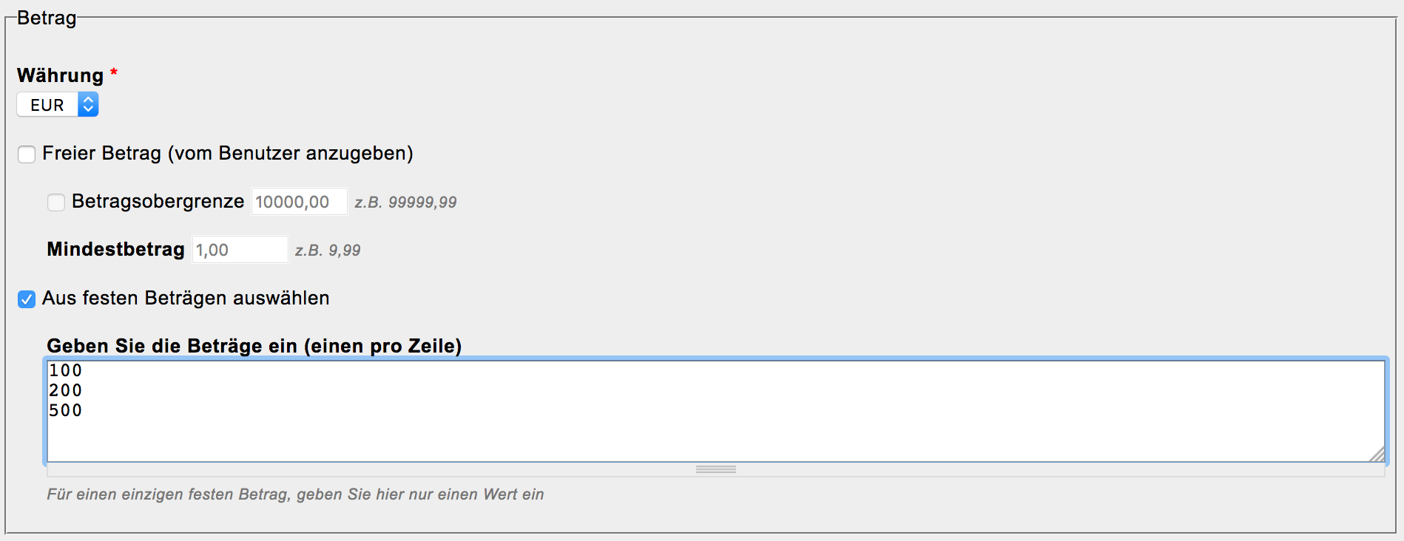Screen dimensions: 1404x541
Task: Click the Betragsobergrenze label text
Action: pos(158,202)
